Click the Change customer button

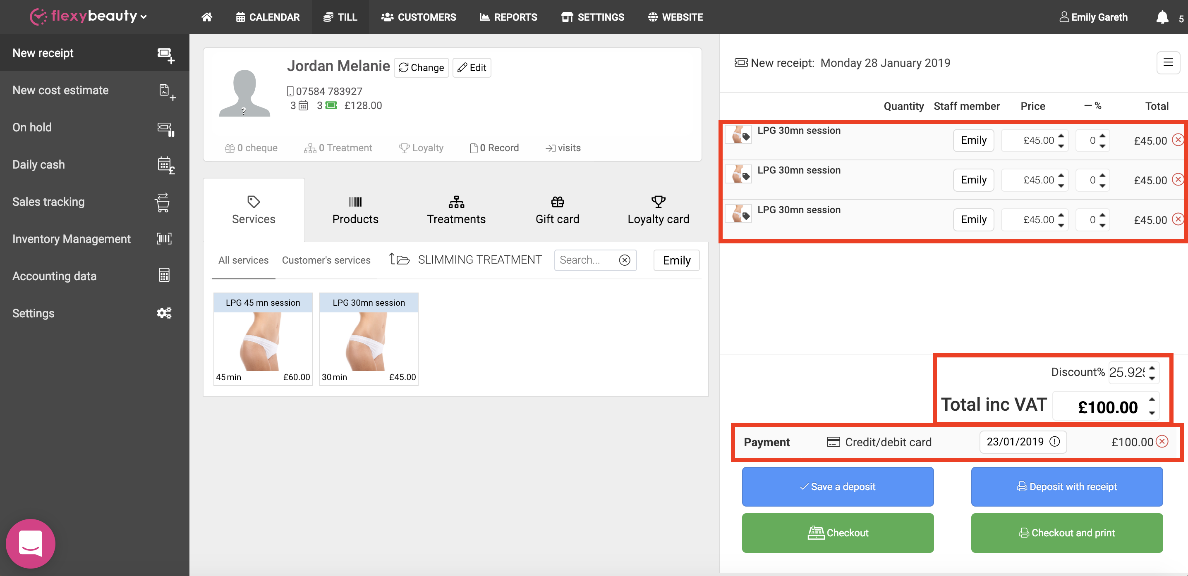[x=421, y=68]
